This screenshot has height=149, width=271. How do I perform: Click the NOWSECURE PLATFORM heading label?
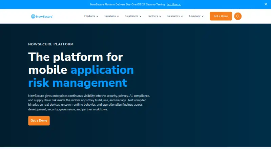[x=51, y=44]
